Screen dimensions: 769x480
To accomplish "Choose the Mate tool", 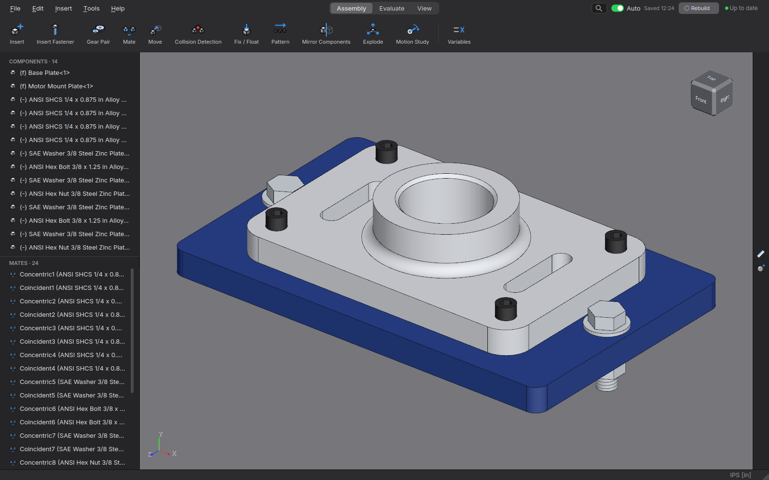I will [x=129, y=35].
